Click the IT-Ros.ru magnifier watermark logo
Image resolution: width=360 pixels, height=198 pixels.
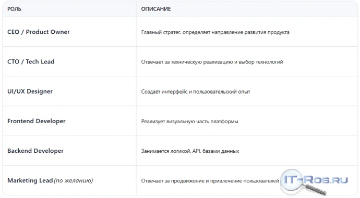pyautogui.click(x=314, y=182)
